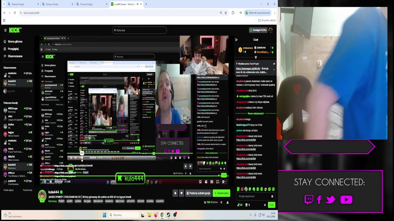Open Wszystkie zakładki bookmarks folder
This screenshot has height=221, width=394.
[x=267, y=20]
